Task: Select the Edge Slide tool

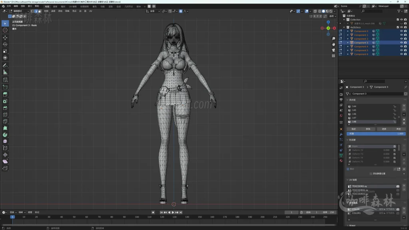Action: pos(5,148)
